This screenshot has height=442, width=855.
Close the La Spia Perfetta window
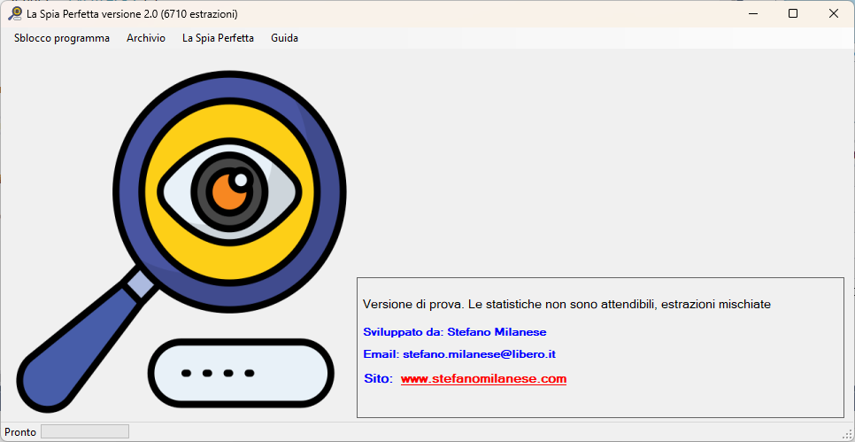click(x=833, y=13)
